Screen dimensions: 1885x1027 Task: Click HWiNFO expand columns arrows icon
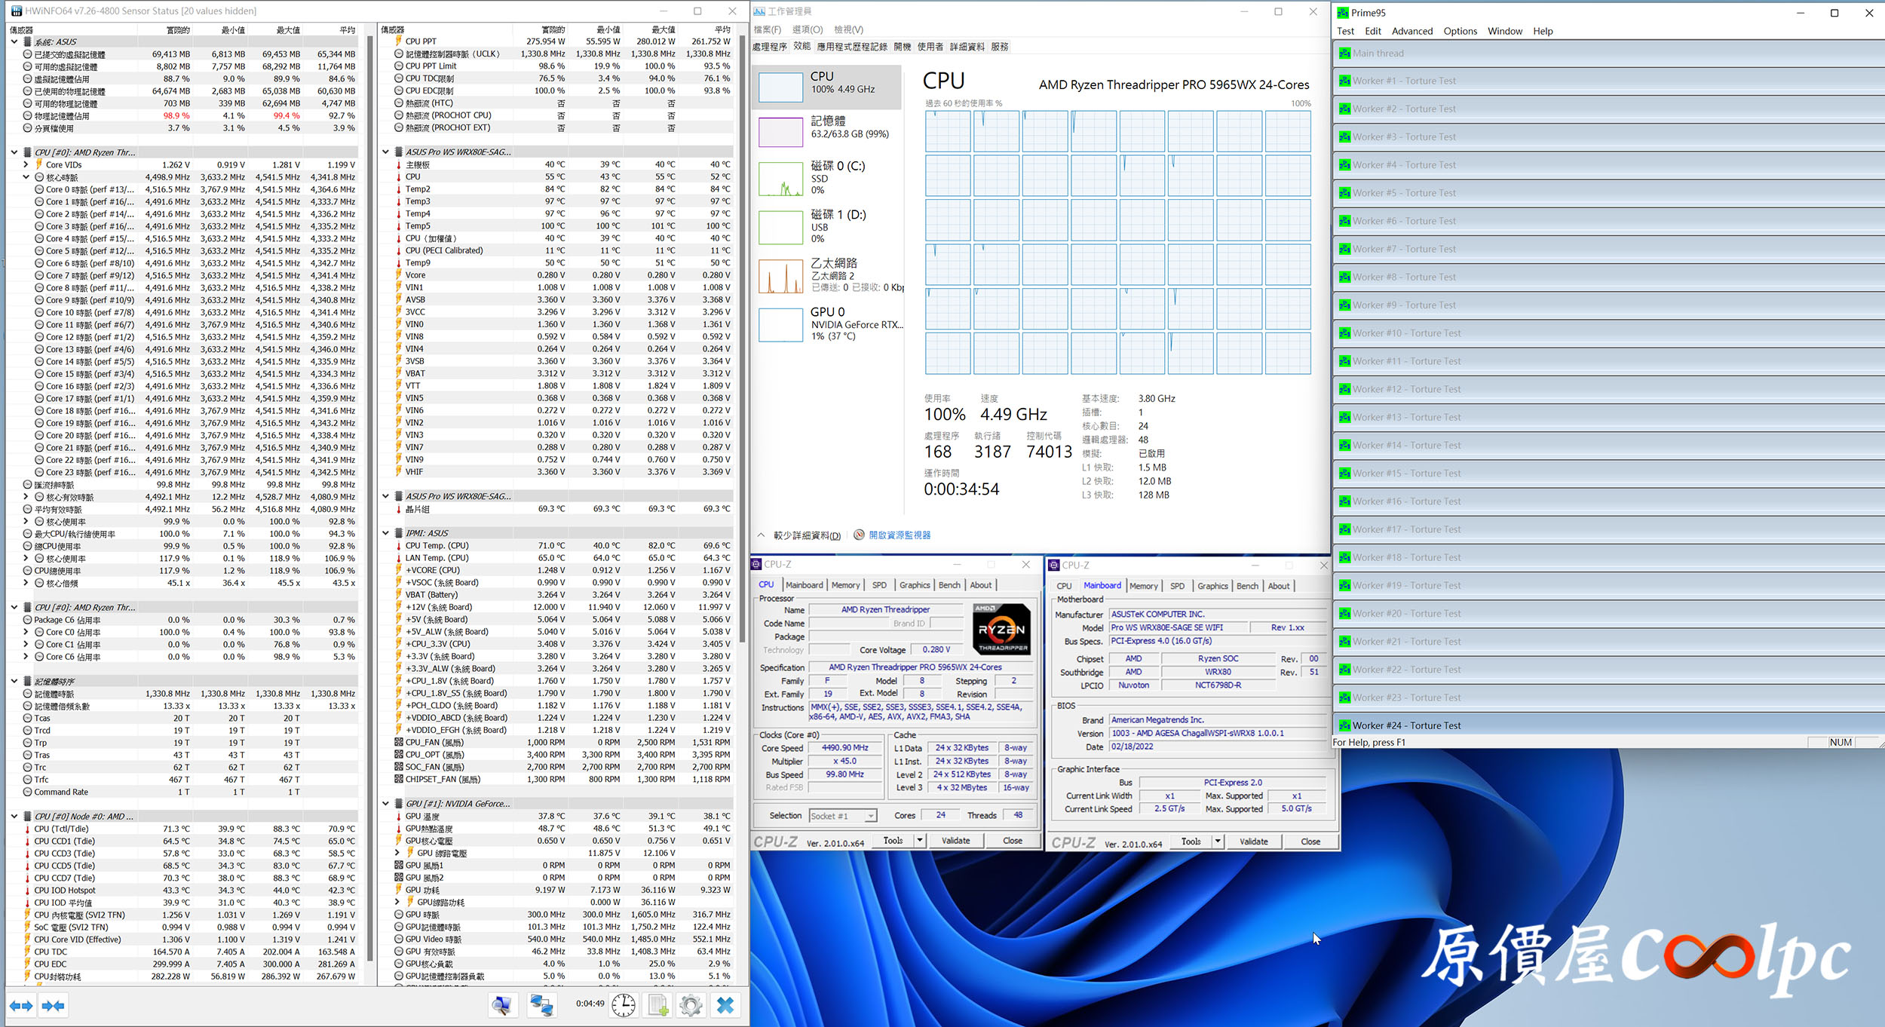point(21,1005)
